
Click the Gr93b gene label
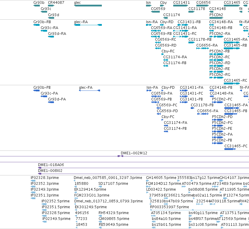[x=39, y=3]
